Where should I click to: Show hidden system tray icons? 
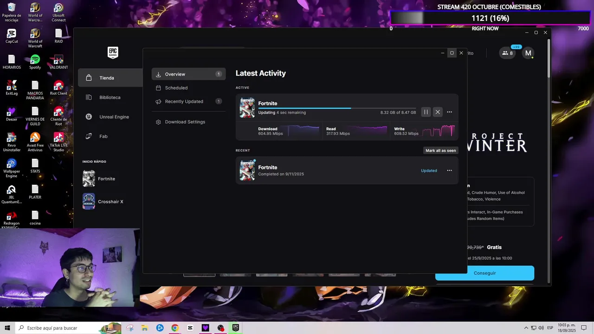pos(526,328)
